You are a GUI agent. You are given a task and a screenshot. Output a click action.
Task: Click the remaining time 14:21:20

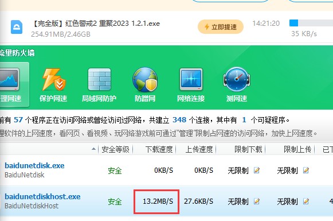(x=266, y=23)
